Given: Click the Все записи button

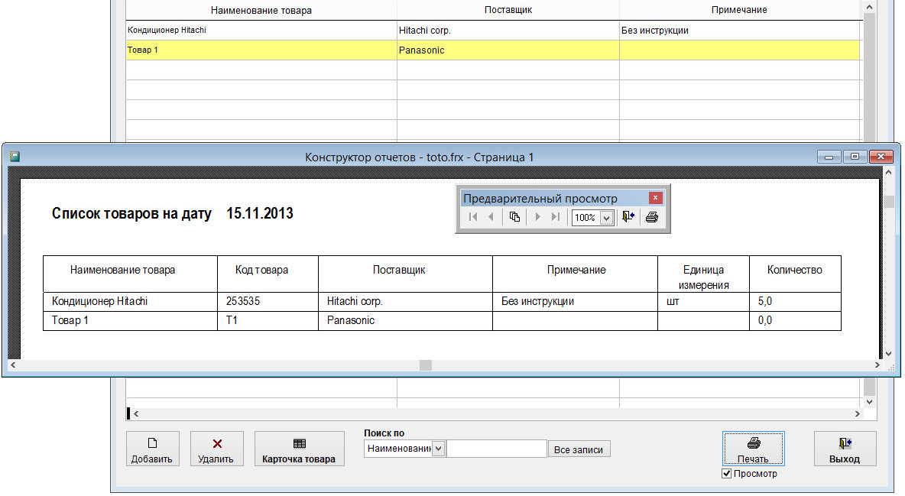Looking at the screenshot, I should (x=579, y=449).
